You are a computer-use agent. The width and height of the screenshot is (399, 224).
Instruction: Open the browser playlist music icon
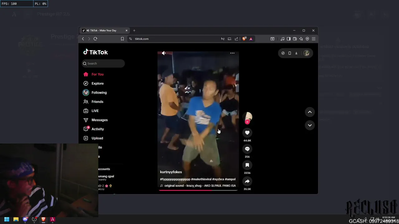[282, 39]
